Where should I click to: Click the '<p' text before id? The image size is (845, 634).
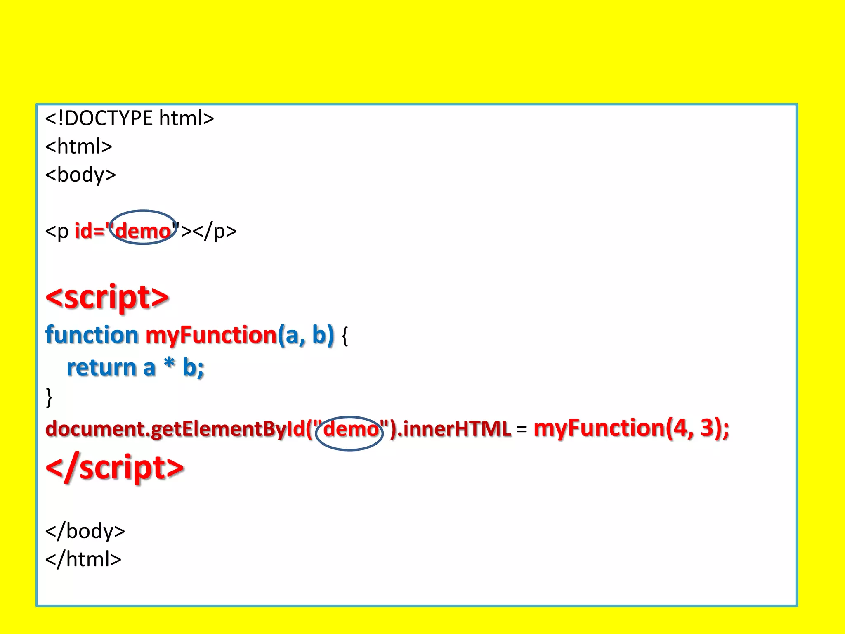[x=57, y=231]
